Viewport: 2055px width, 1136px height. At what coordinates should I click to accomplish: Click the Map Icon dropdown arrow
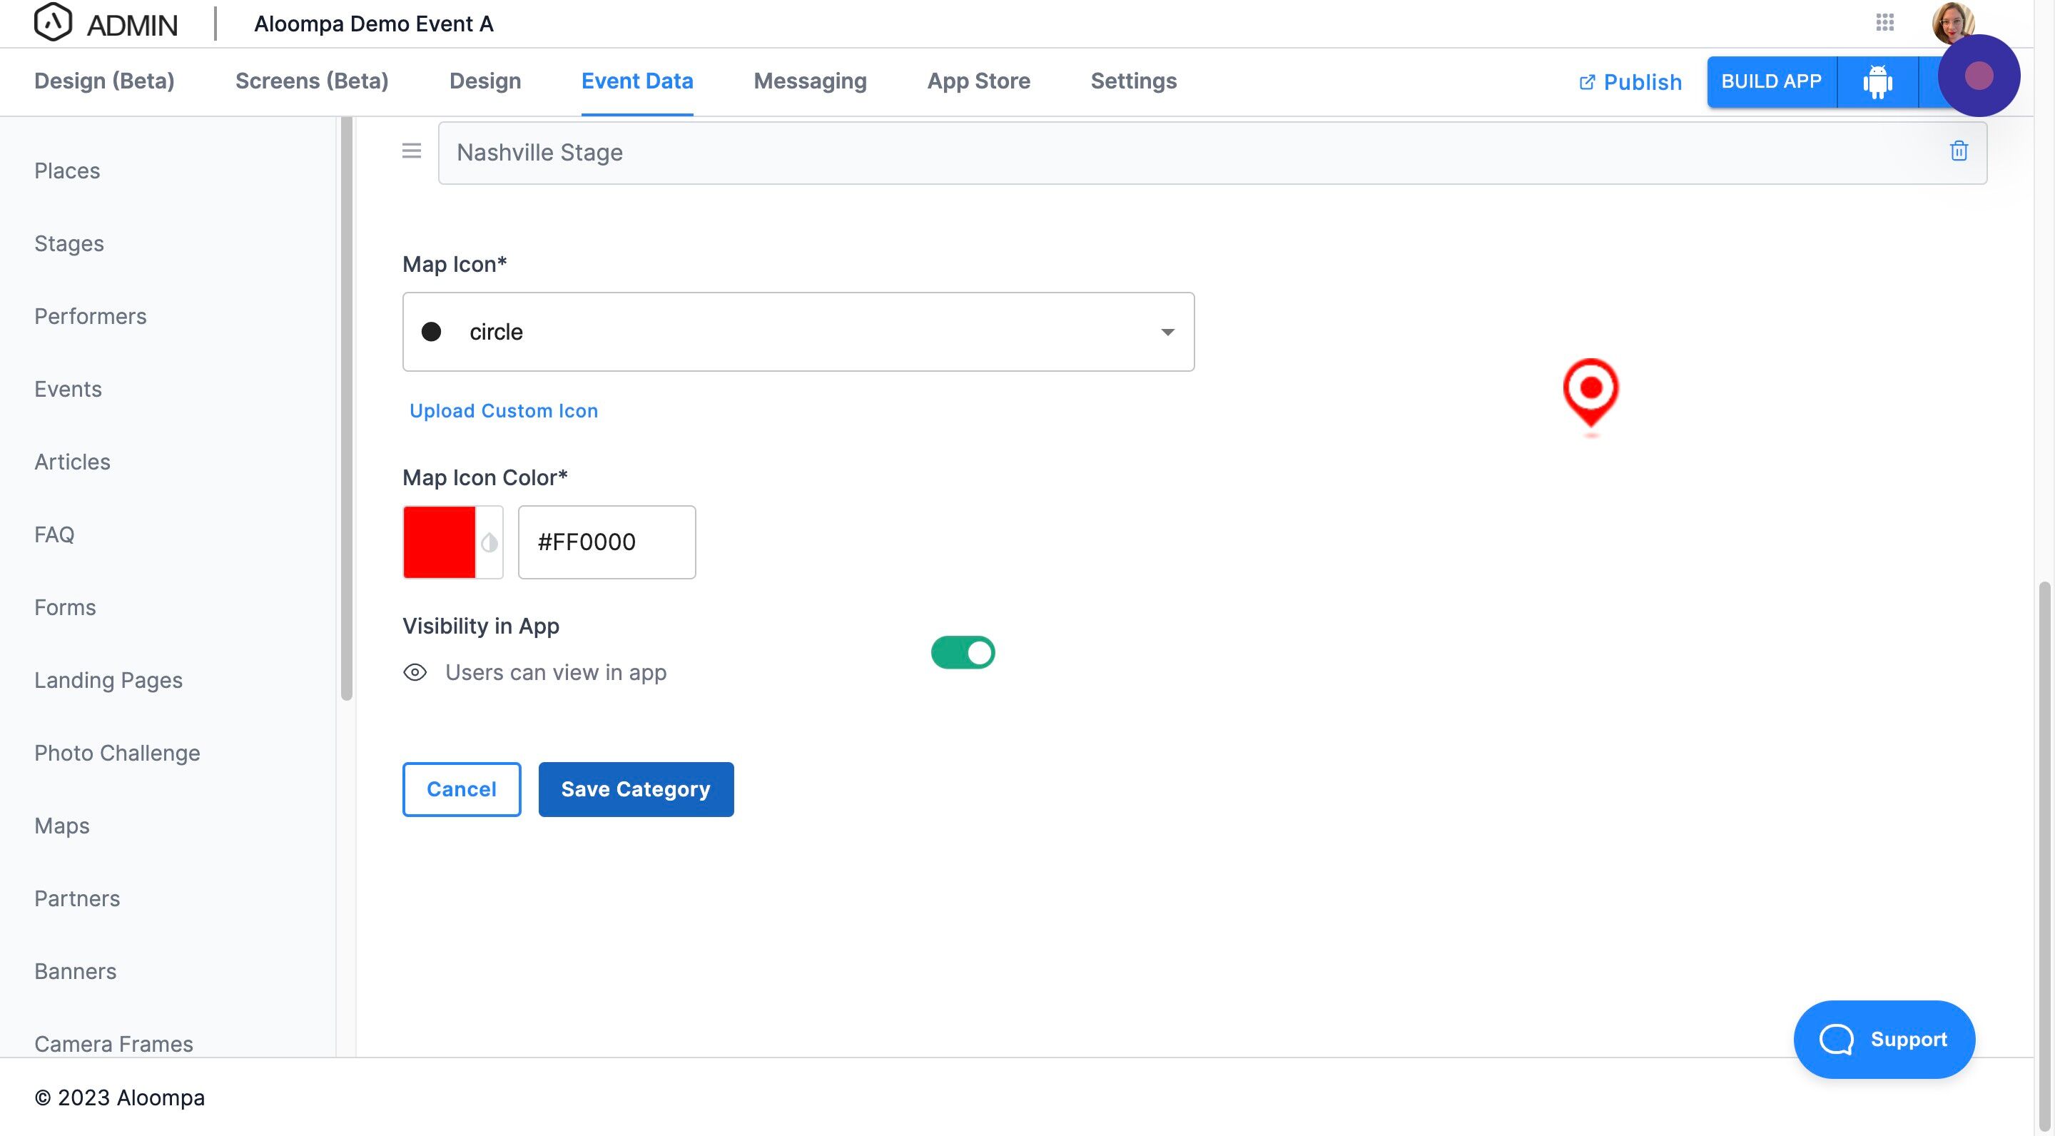(1167, 332)
